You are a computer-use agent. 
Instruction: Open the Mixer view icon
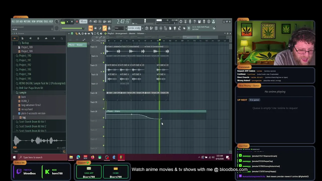click(x=161, y=28)
